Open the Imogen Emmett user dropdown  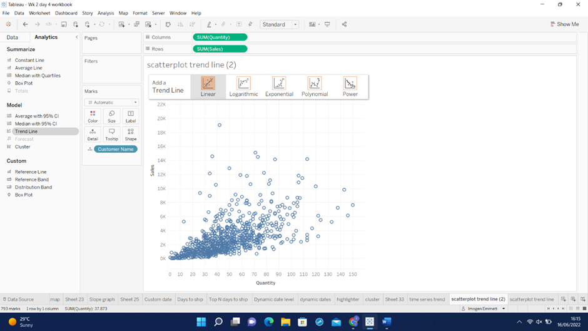(484, 308)
